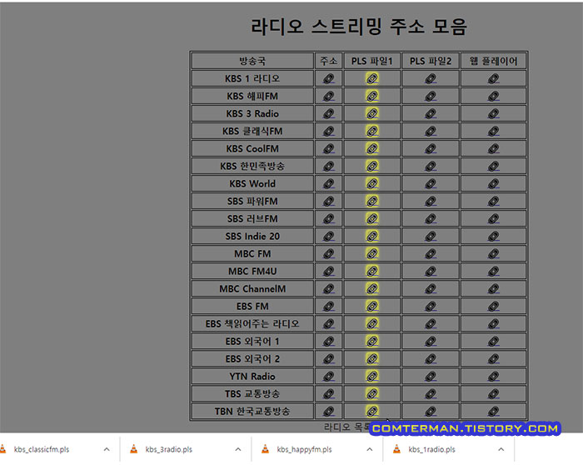Click the 방송국 column header
The image size is (583, 465).
252,61
